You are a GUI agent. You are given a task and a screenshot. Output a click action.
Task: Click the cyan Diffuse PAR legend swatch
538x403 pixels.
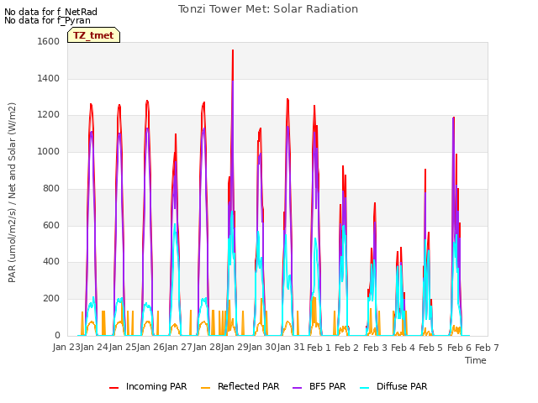tap(365, 388)
